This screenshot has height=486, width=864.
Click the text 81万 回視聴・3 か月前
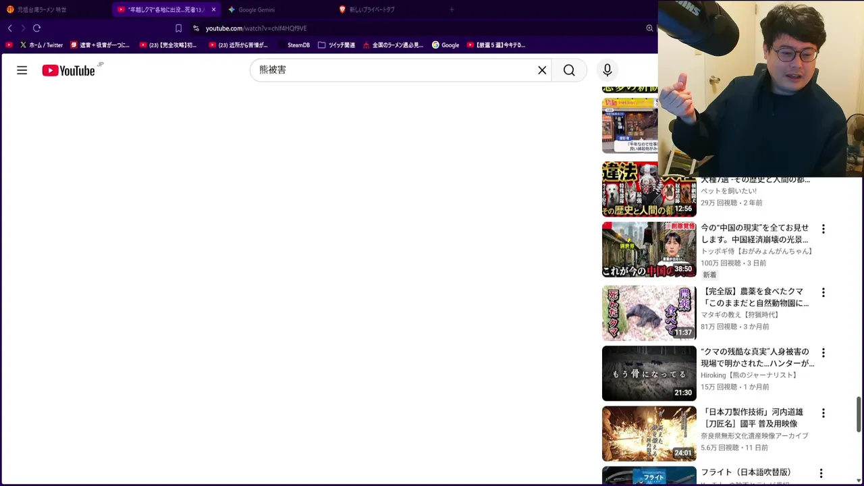734,327
